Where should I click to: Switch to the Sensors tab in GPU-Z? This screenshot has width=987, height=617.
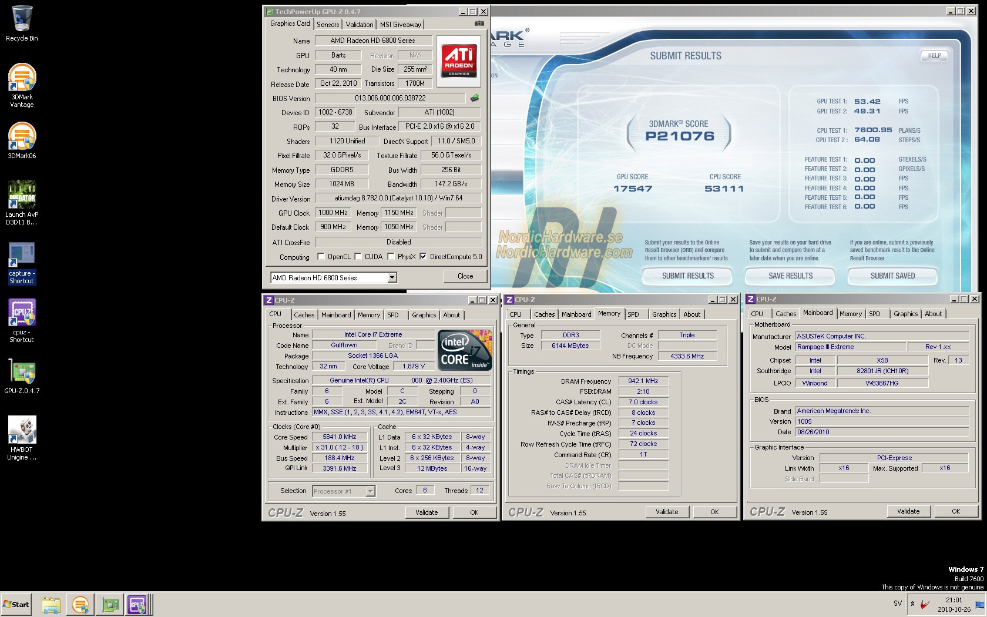[x=328, y=25]
